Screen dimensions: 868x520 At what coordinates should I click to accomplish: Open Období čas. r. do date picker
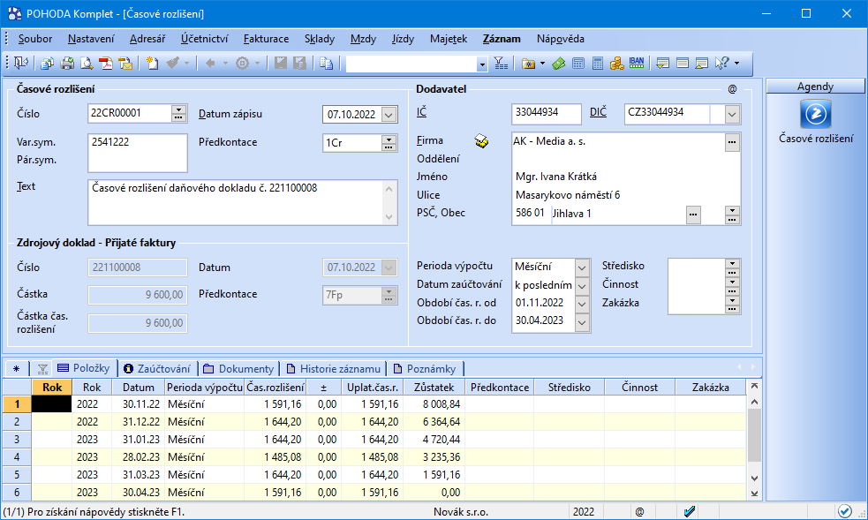[582, 321]
